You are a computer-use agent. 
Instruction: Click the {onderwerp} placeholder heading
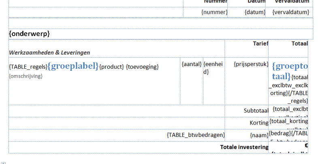29,34
